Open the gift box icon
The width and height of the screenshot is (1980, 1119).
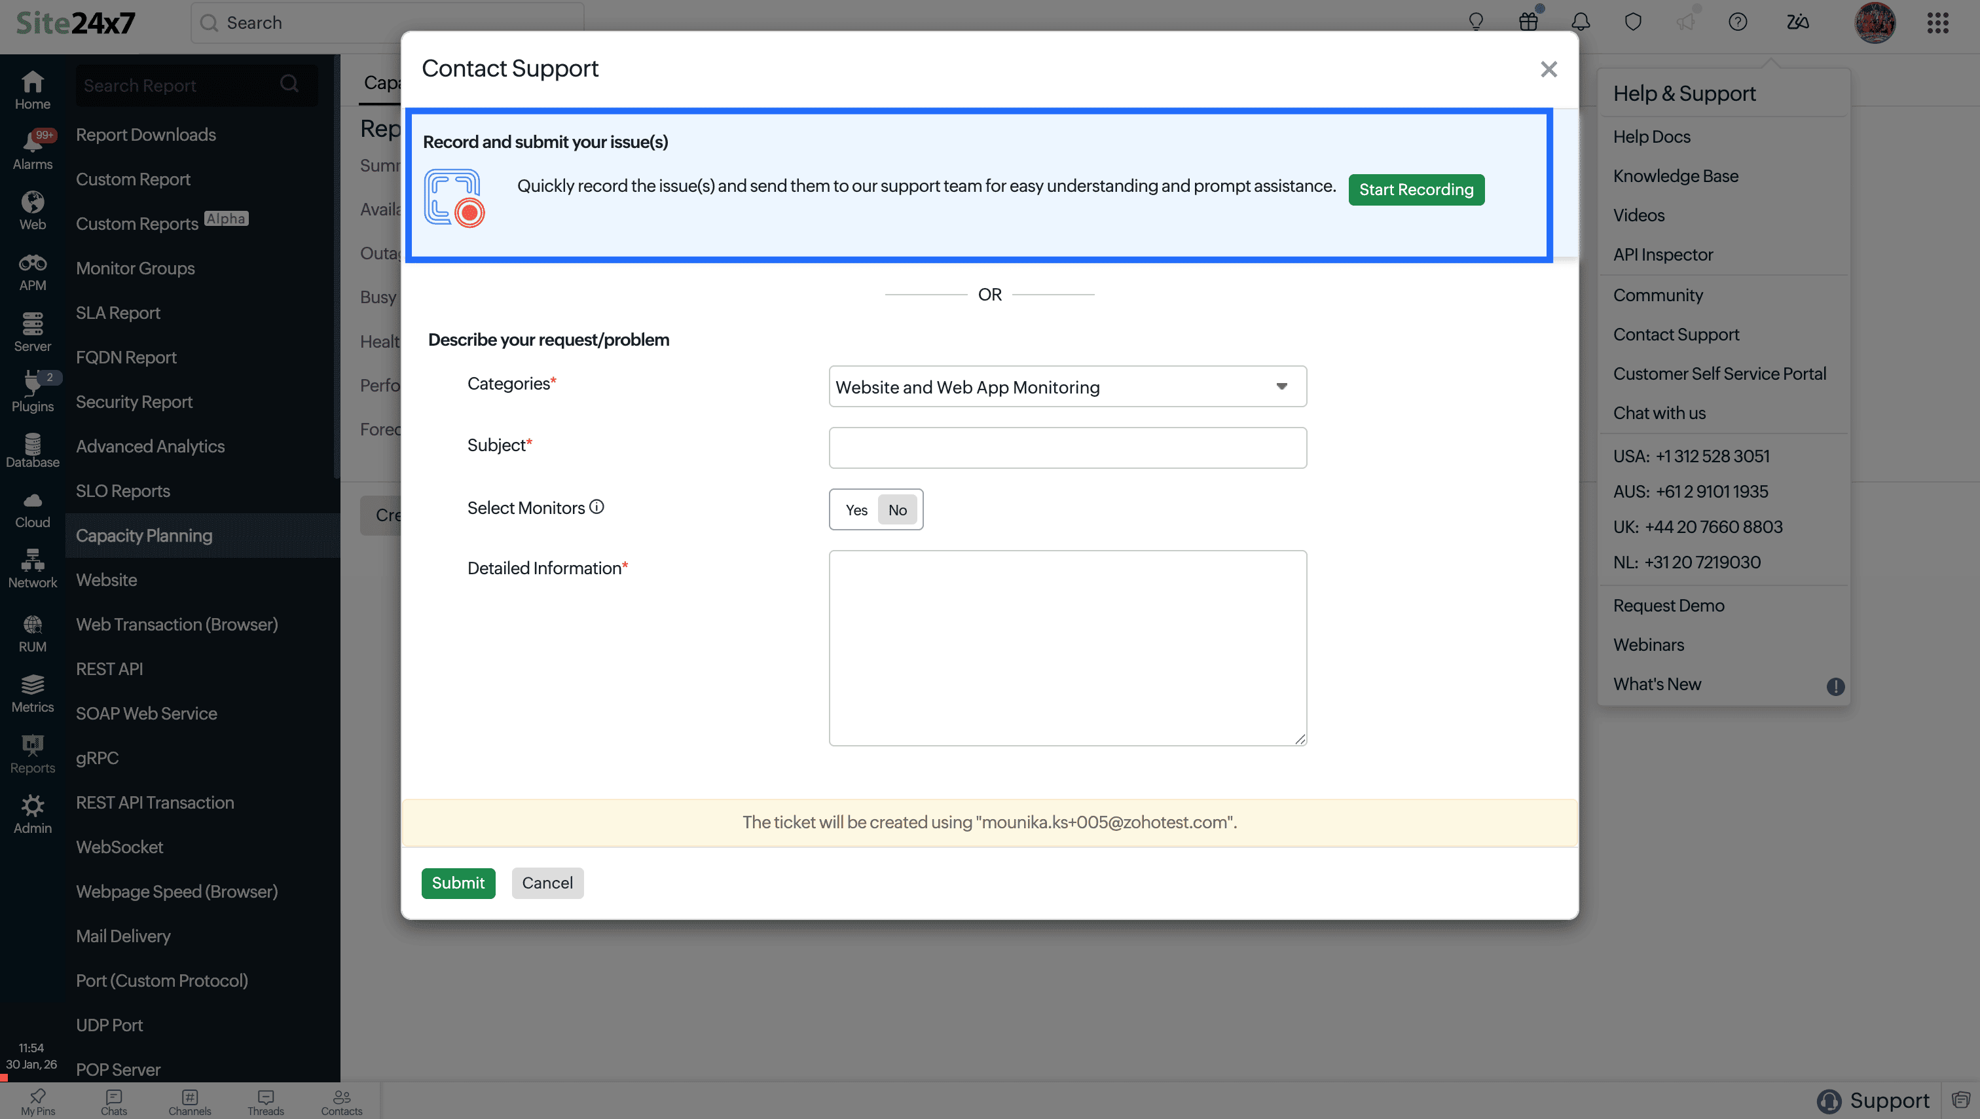click(1528, 22)
